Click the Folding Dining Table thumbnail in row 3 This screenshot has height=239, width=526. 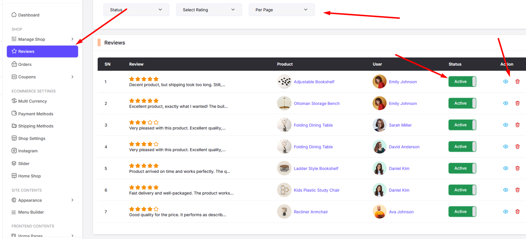284,125
